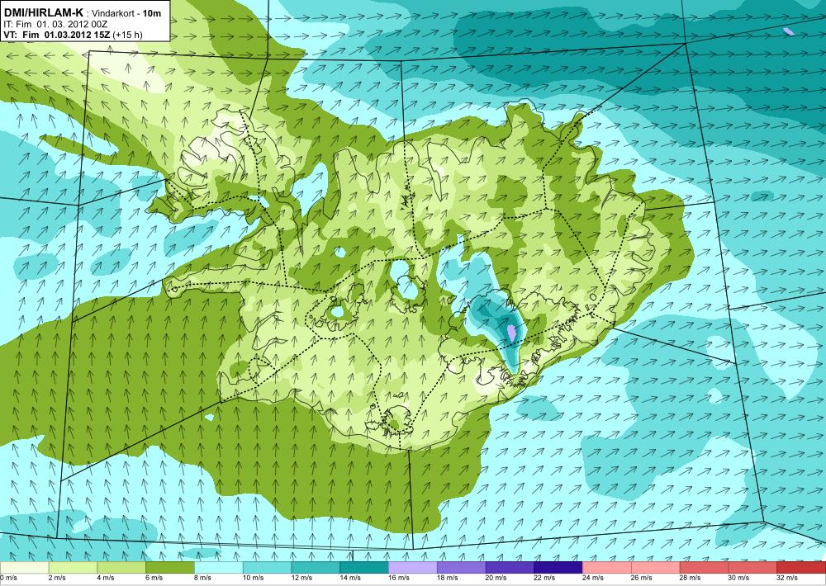
Task: Click the "24 m/s" legend label
Action: [x=592, y=578]
